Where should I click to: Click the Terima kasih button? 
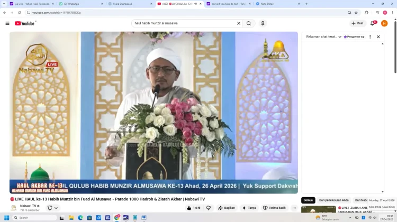tap(274, 208)
